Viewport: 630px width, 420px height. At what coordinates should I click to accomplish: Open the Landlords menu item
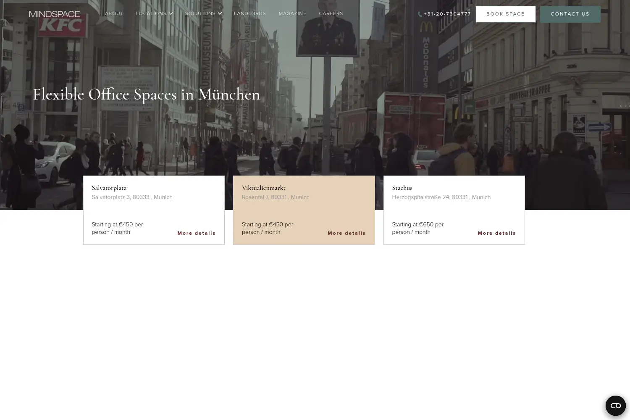(250, 13)
